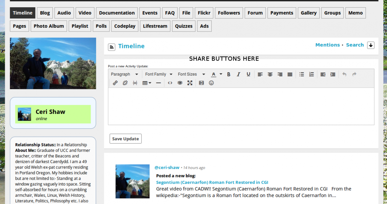Image resolution: width=387 pixels, height=204 pixels.
Task: Open the Font Sizes dropdown
Action: point(191,74)
